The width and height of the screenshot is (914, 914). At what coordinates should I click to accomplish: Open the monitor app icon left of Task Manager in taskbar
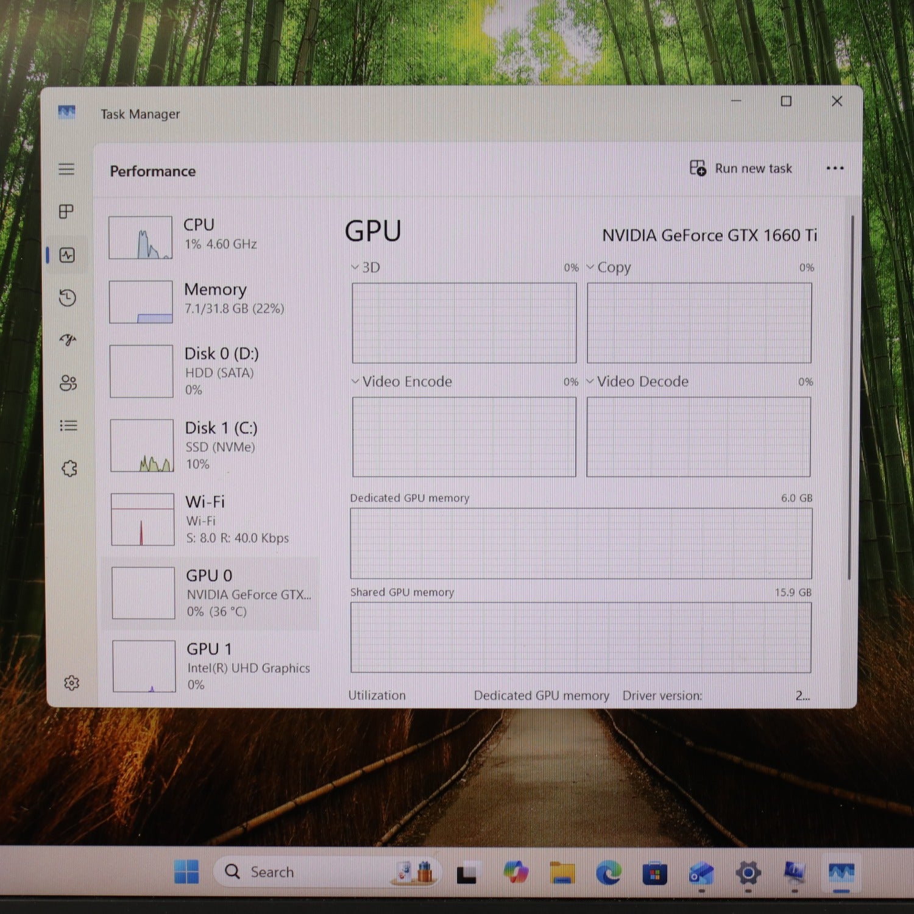pyautogui.click(x=795, y=873)
